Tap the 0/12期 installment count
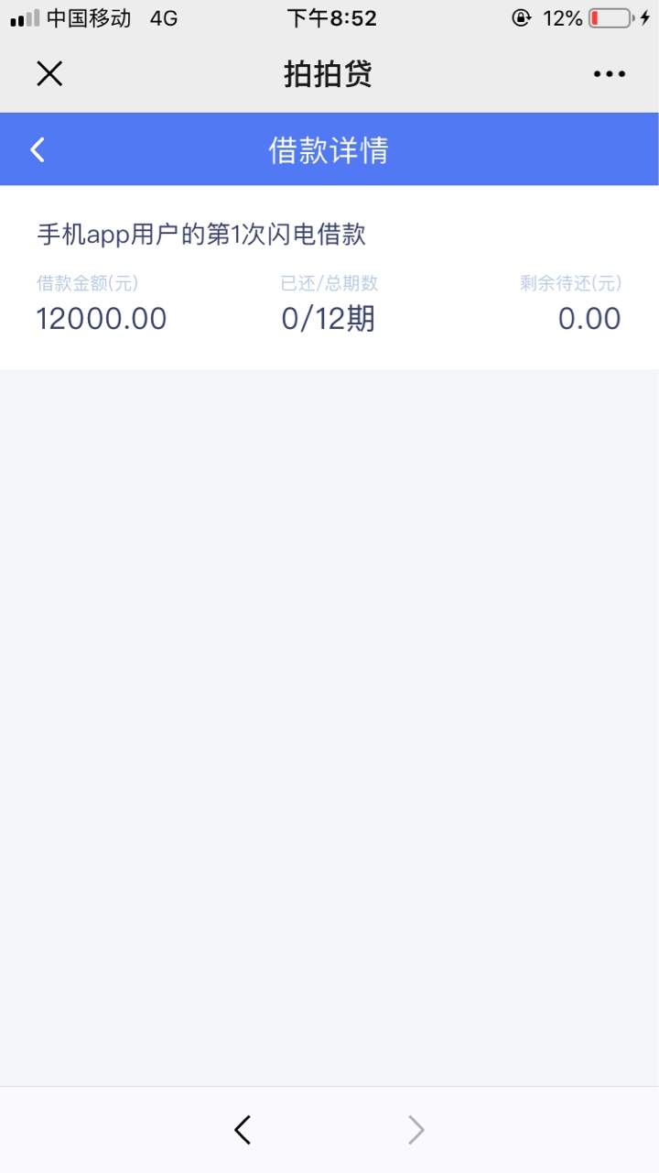The height and width of the screenshot is (1173, 659). (x=329, y=319)
